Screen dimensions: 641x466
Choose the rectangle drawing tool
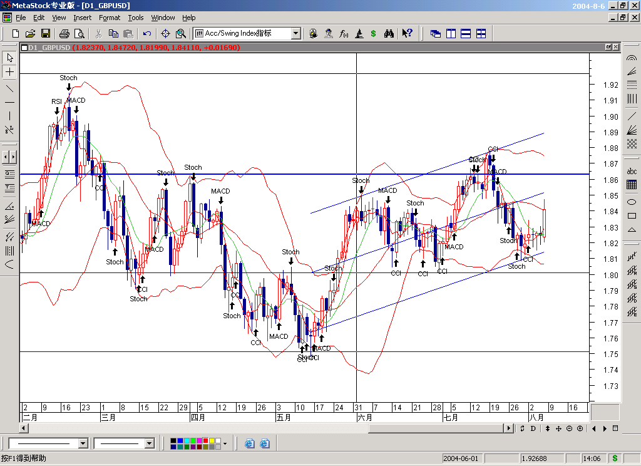coord(632,216)
